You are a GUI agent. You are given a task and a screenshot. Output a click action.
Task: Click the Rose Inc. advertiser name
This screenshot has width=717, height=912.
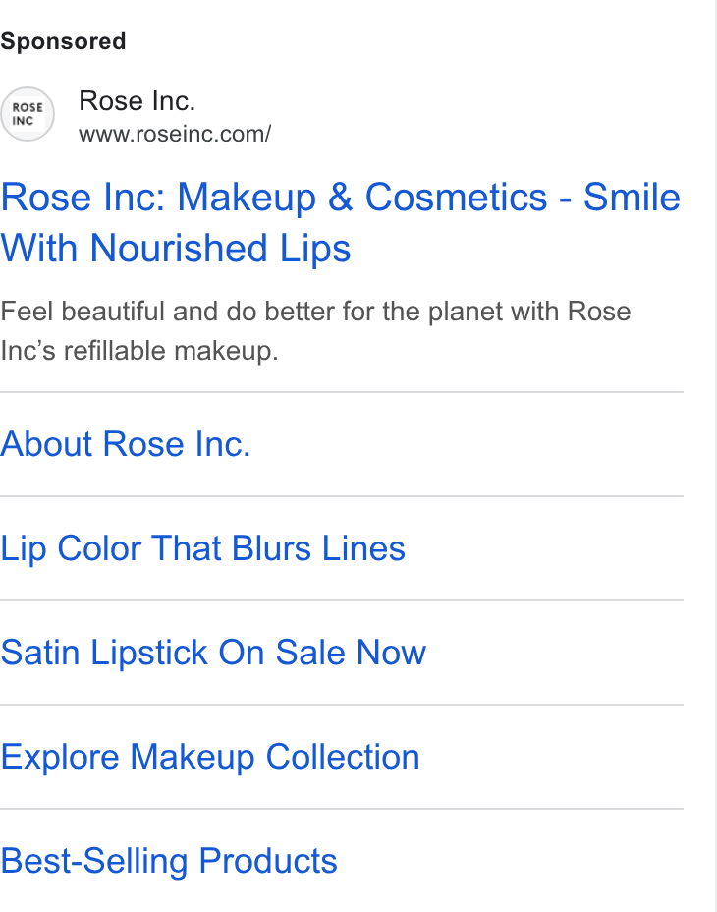pyautogui.click(x=137, y=101)
